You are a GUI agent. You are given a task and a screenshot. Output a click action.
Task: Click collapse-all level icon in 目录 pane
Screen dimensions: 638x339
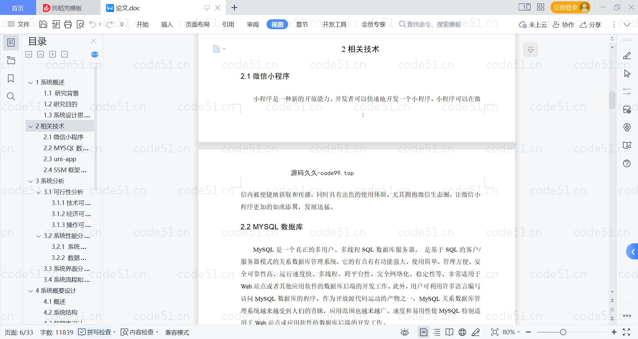[41, 54]
